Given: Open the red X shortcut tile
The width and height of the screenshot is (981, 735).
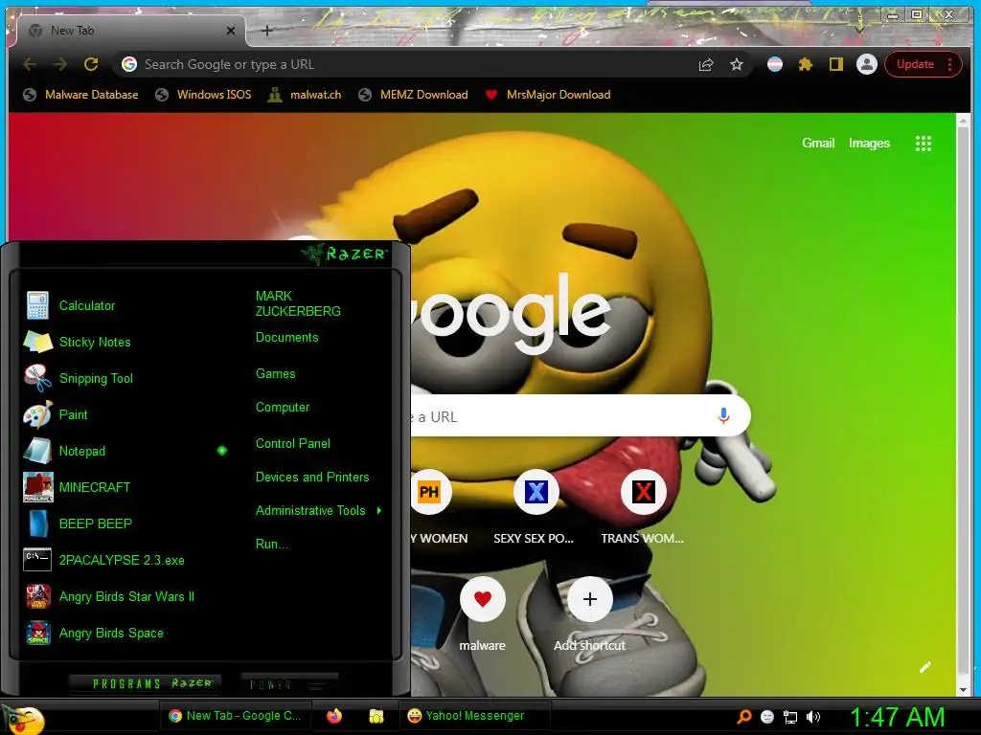Looking at the screenshot, I should tap(643, 493).
